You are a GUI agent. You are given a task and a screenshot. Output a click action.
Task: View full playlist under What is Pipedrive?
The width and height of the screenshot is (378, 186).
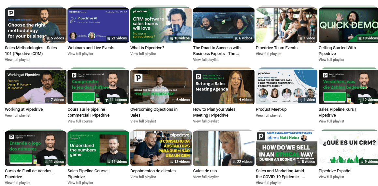click(x=143, y=54)
